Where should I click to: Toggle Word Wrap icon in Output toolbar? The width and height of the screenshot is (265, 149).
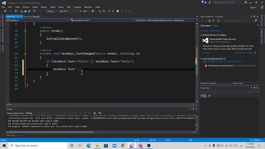click(99, 113)
